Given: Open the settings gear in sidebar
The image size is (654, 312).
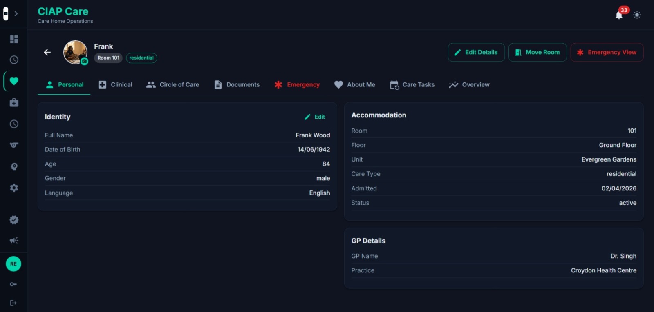Looking at the screenshot, I should 14,188.
